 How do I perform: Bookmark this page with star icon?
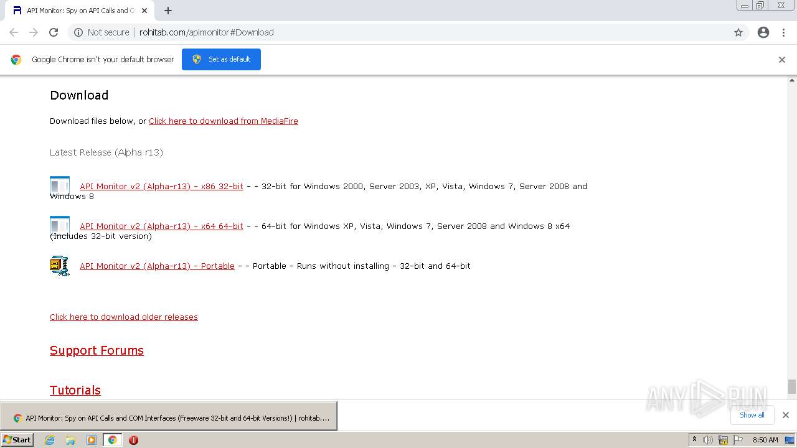tap(738, 32)
